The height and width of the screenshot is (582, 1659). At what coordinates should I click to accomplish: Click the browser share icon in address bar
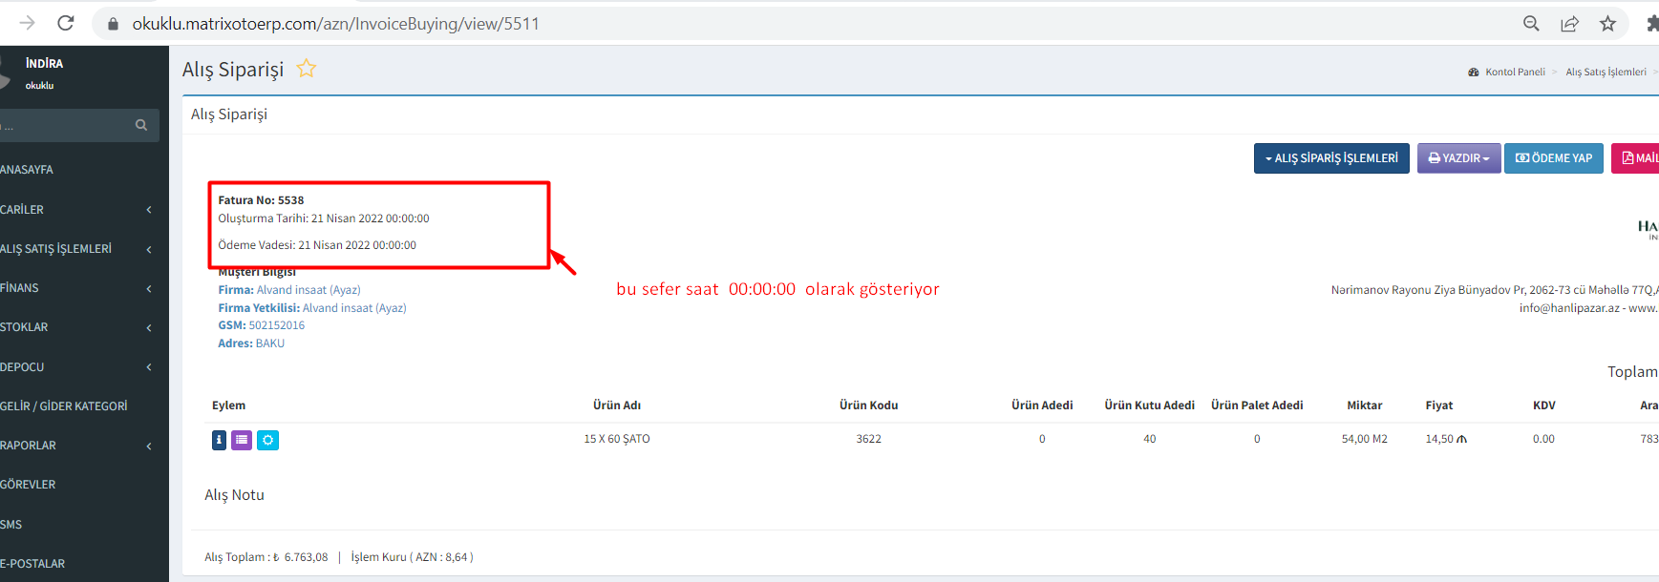[1569, 24]
